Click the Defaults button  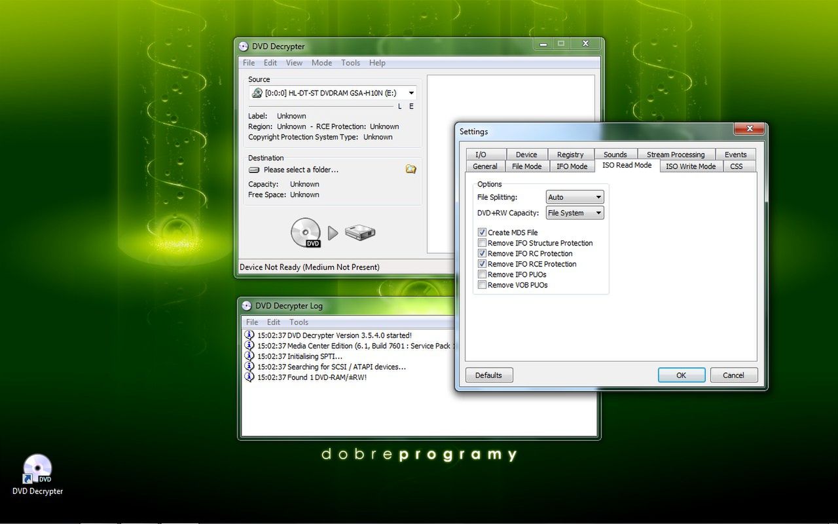(x=489, y=375)
